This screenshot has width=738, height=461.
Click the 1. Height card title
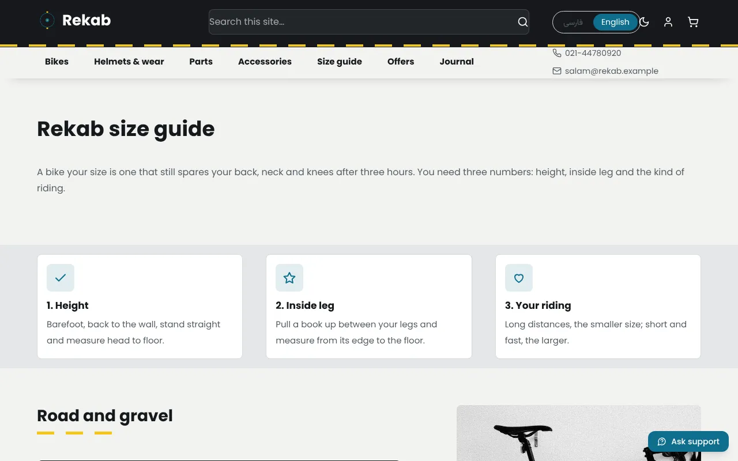67,305
